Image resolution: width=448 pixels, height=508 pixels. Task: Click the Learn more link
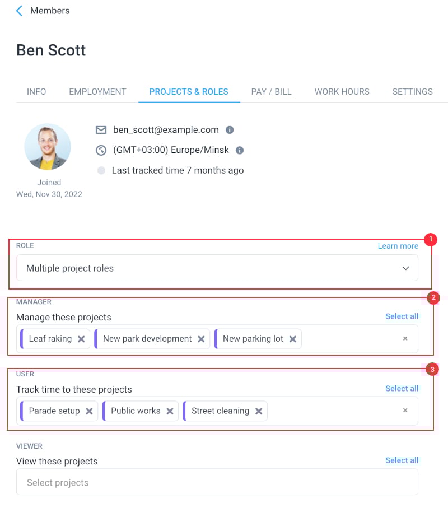coord(398,246)
